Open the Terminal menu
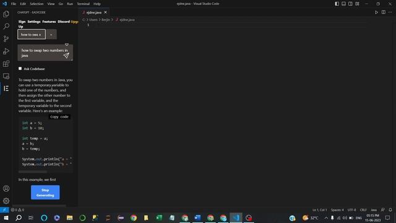Screen dimensions: 396x223 [x=83, y=4]
